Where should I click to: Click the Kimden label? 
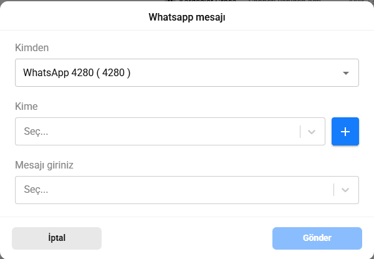(x=32, y=47)
